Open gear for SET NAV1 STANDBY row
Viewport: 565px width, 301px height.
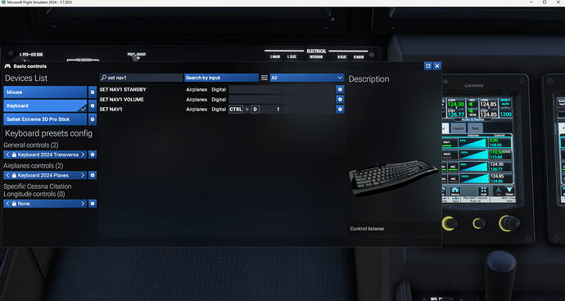click(340, 89)
